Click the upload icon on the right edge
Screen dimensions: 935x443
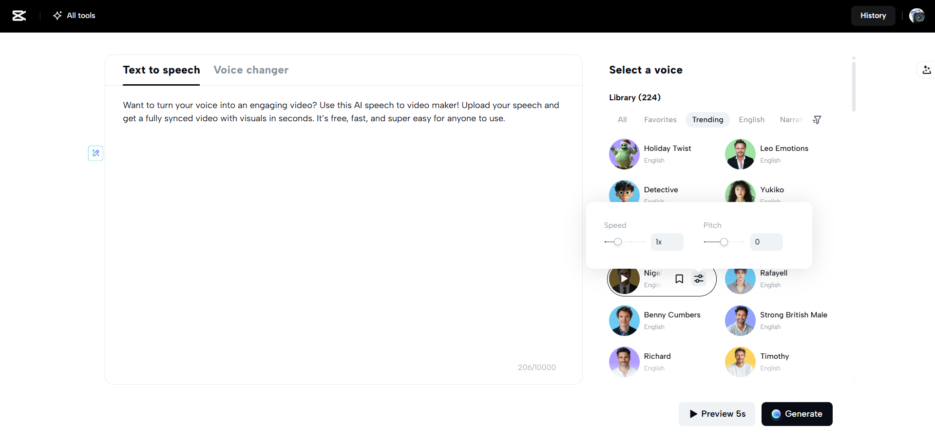click(926, 70)
